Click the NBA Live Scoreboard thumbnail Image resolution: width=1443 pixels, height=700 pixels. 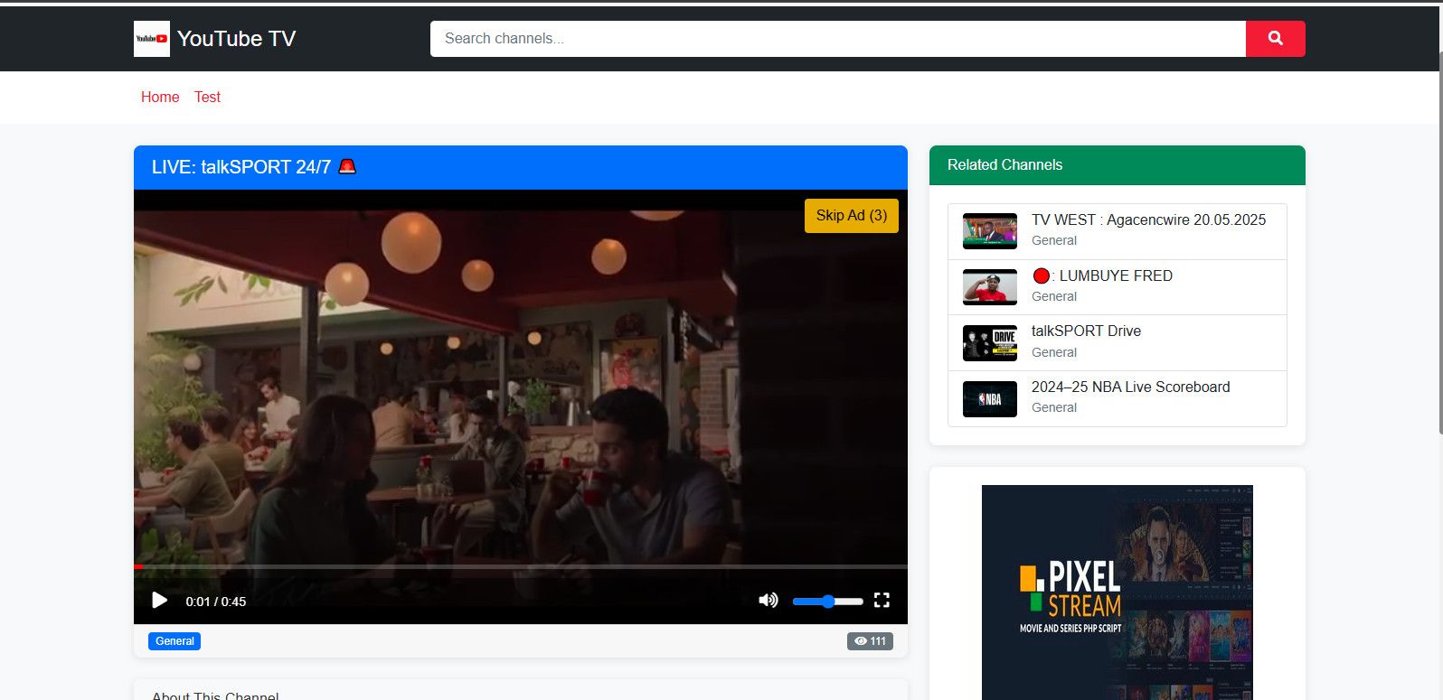click(x=990, y=399)
